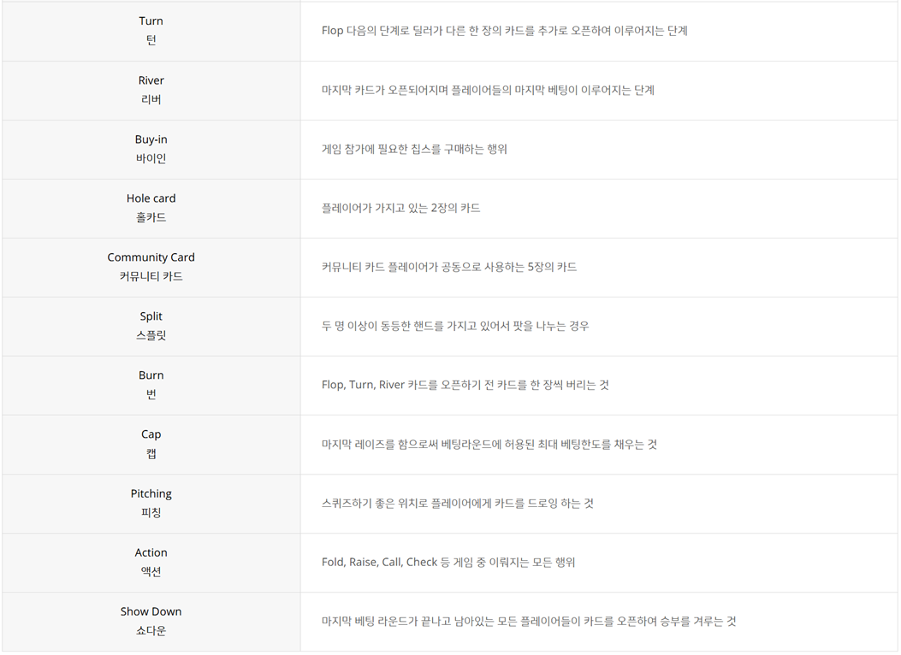The image size is (901, 655).
Task: Click the Cap maximum betting limit description
Action: pyautogui.click(x=489, y=444)
